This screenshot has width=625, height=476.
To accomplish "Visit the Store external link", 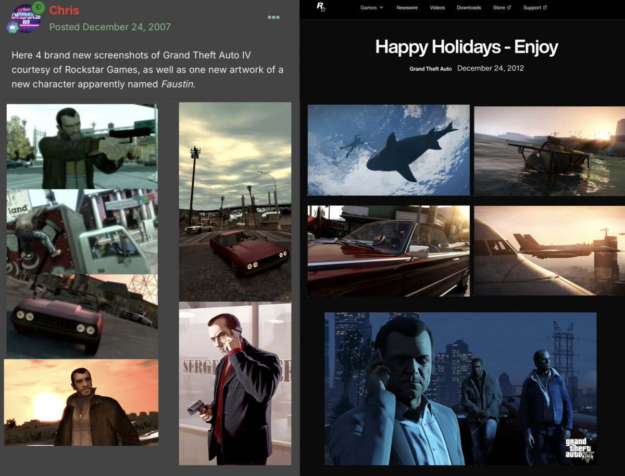I will pos(502,8).
